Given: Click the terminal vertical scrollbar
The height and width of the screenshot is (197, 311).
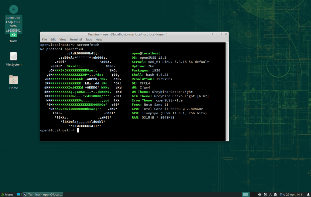Looking at the screenshot, I should click(227, 91).
